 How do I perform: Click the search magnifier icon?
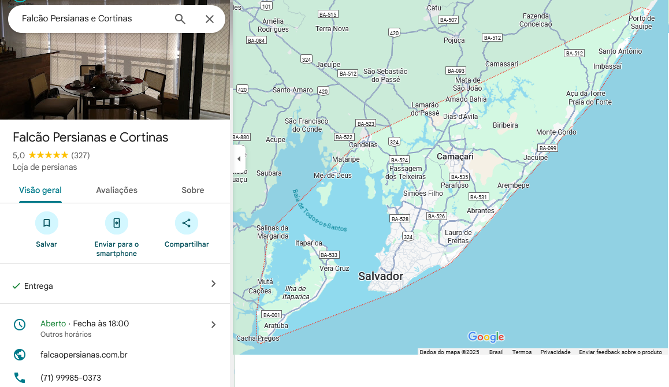tap(180, 19)
